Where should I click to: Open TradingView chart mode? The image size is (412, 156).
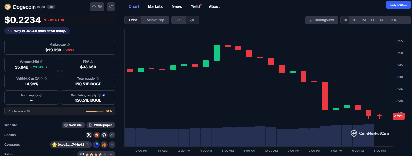pyautogui.click(x=322, y=20)
